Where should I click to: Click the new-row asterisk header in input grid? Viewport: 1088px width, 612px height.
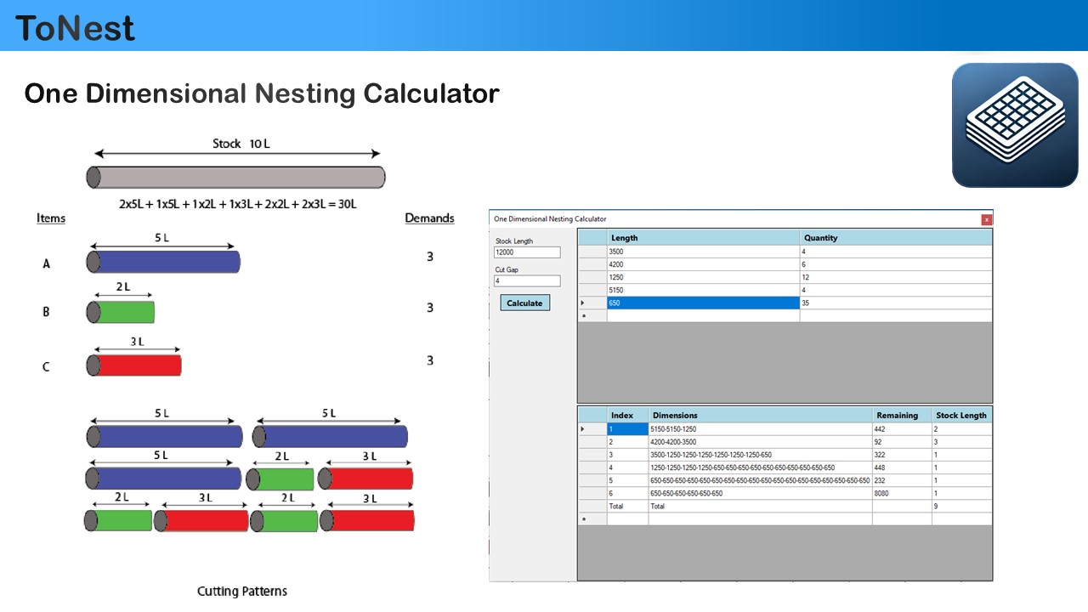tap(592, 316)
